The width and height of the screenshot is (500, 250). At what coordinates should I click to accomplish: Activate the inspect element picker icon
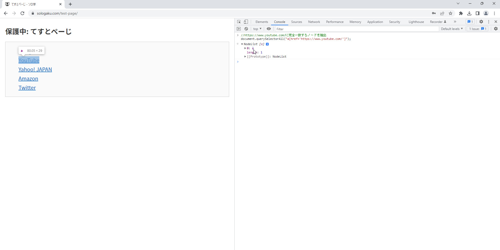(239, 22)
